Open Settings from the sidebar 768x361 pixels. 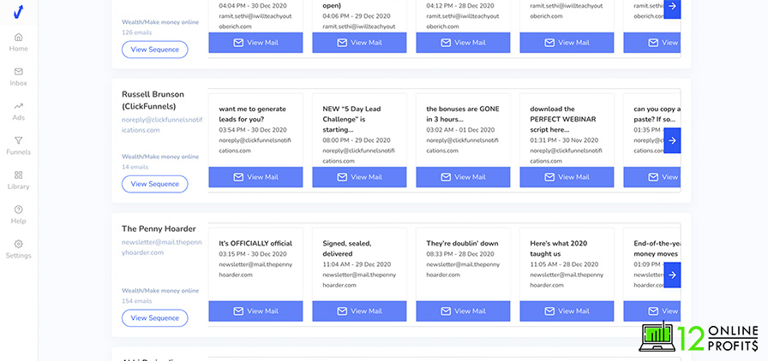18,250
